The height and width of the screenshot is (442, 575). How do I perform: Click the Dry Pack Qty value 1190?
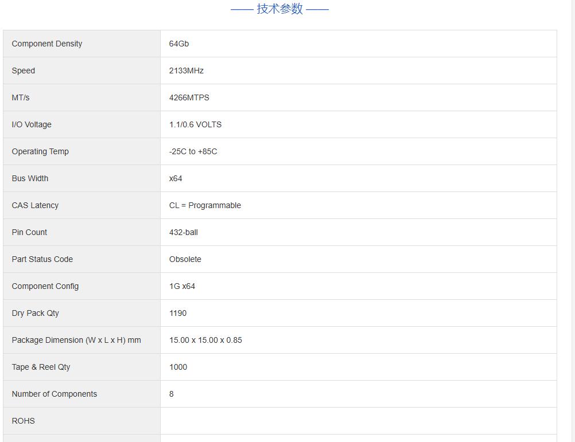pos(178,313)
